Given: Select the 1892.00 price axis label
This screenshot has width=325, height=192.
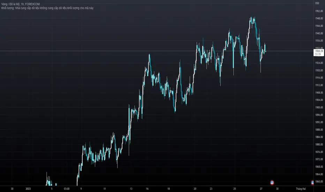Looking at the screenshot, I should pos(319,122).
